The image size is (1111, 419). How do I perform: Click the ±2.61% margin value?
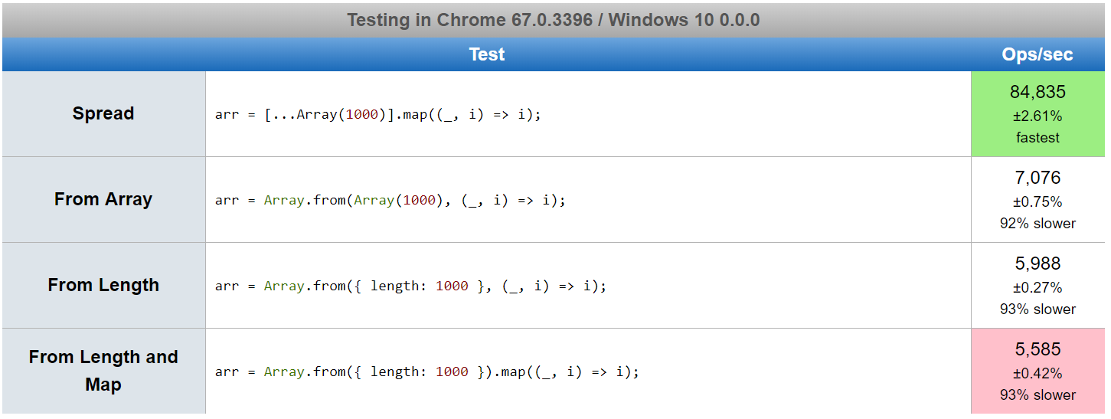1037,116
